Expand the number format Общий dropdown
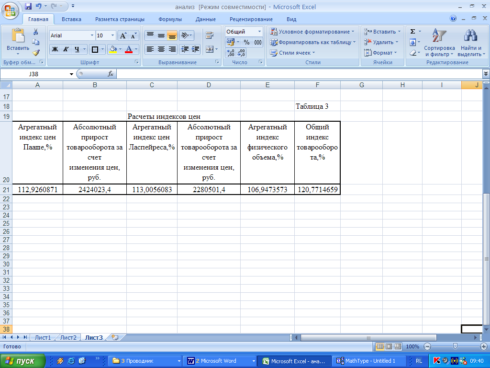 [260, 32]
